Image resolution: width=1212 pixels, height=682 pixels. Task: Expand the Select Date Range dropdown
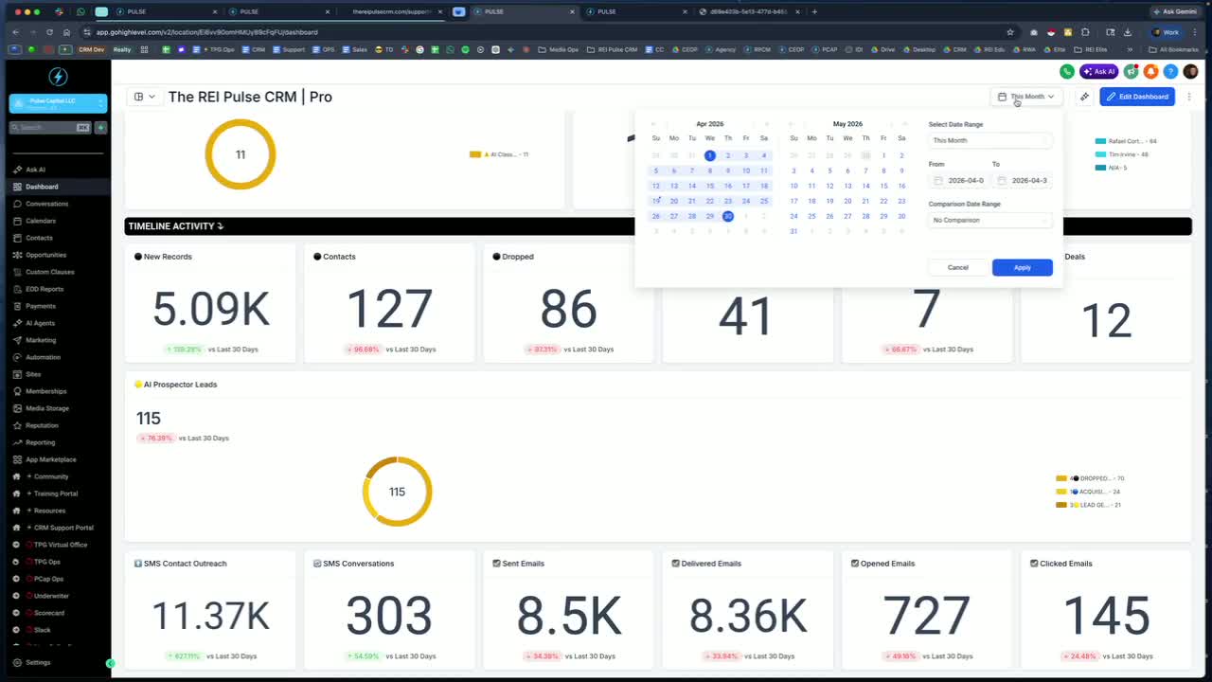pyautogui.click(x=989, y=140)
